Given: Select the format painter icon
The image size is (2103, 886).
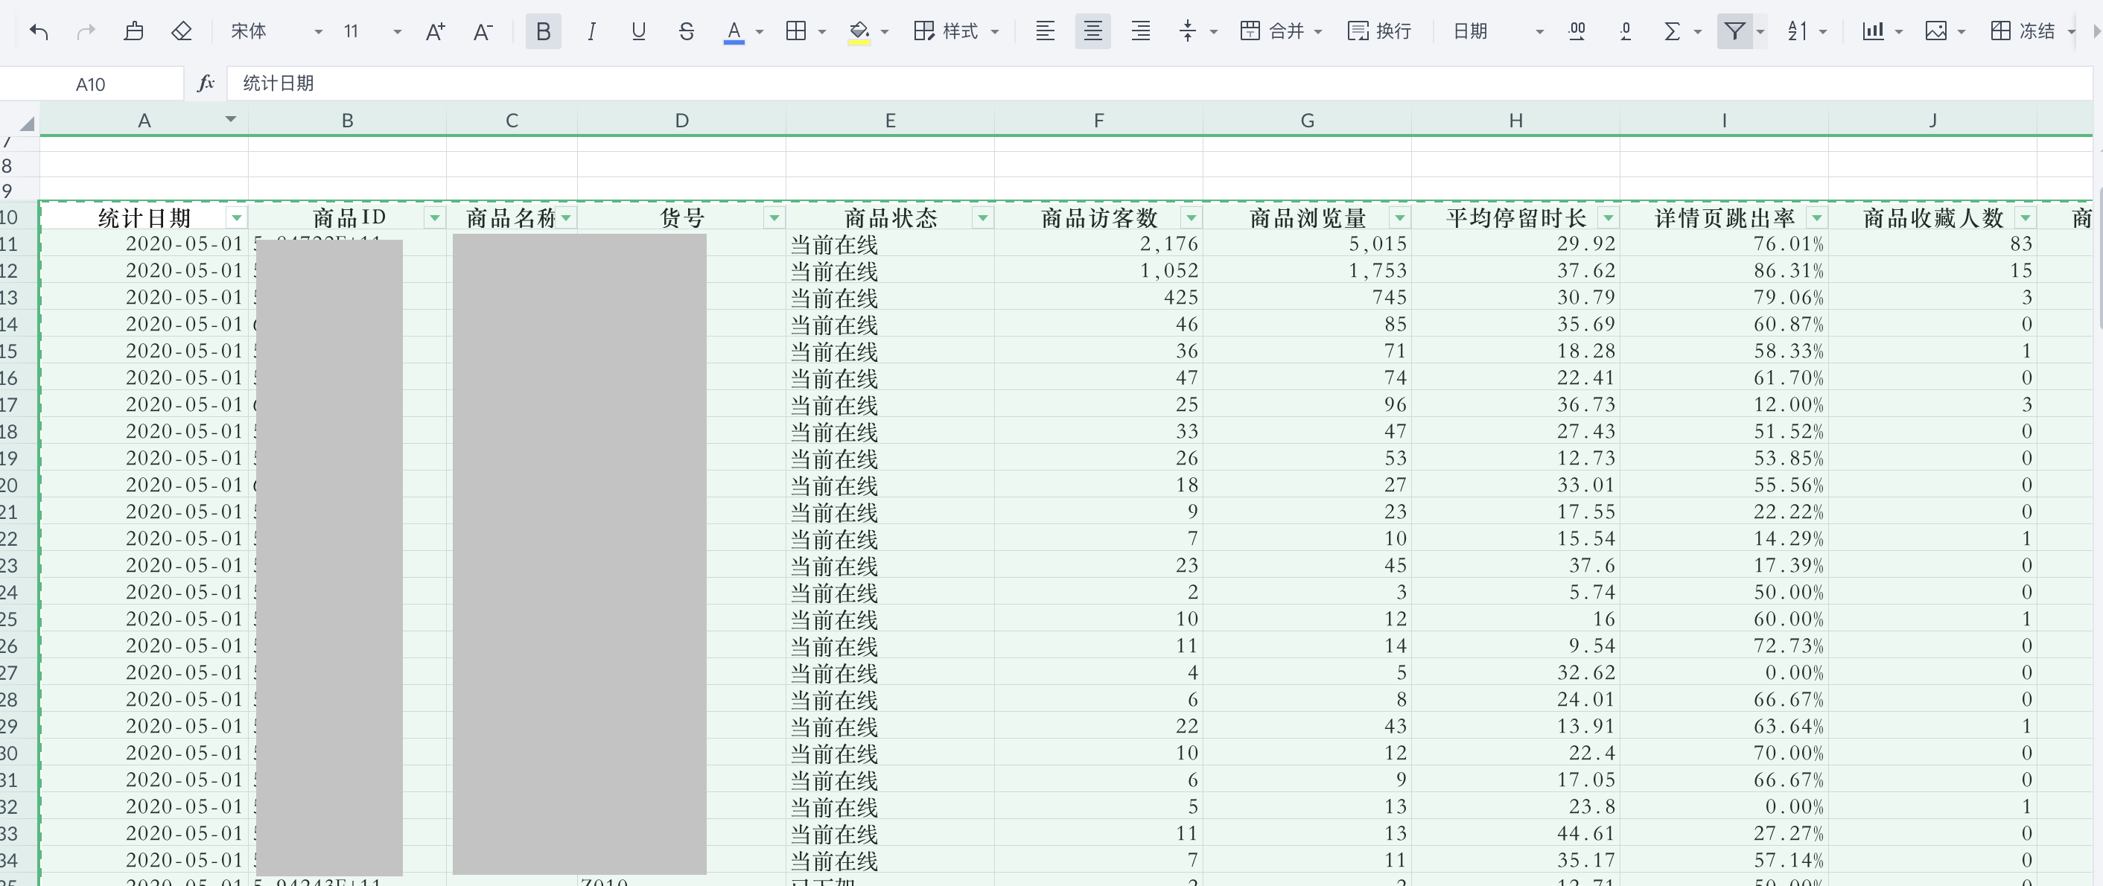Looking at the screenshot, I should tap(134, 32).
